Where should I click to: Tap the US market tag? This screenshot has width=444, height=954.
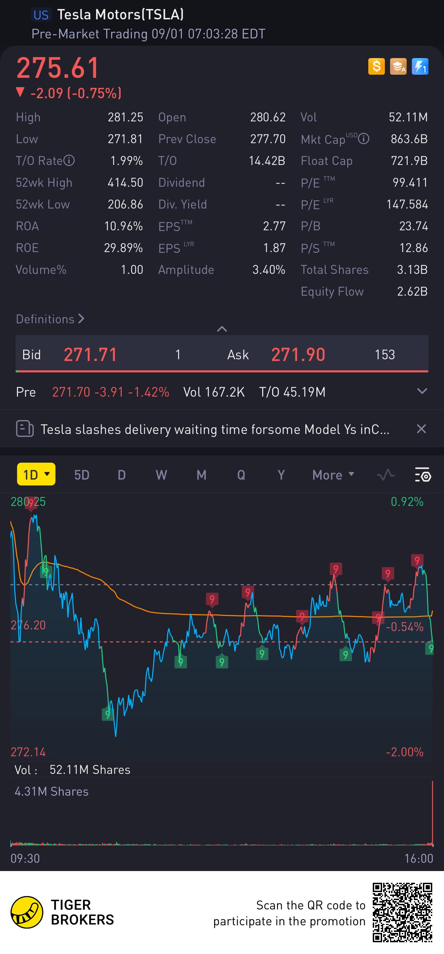coord(41,15)
